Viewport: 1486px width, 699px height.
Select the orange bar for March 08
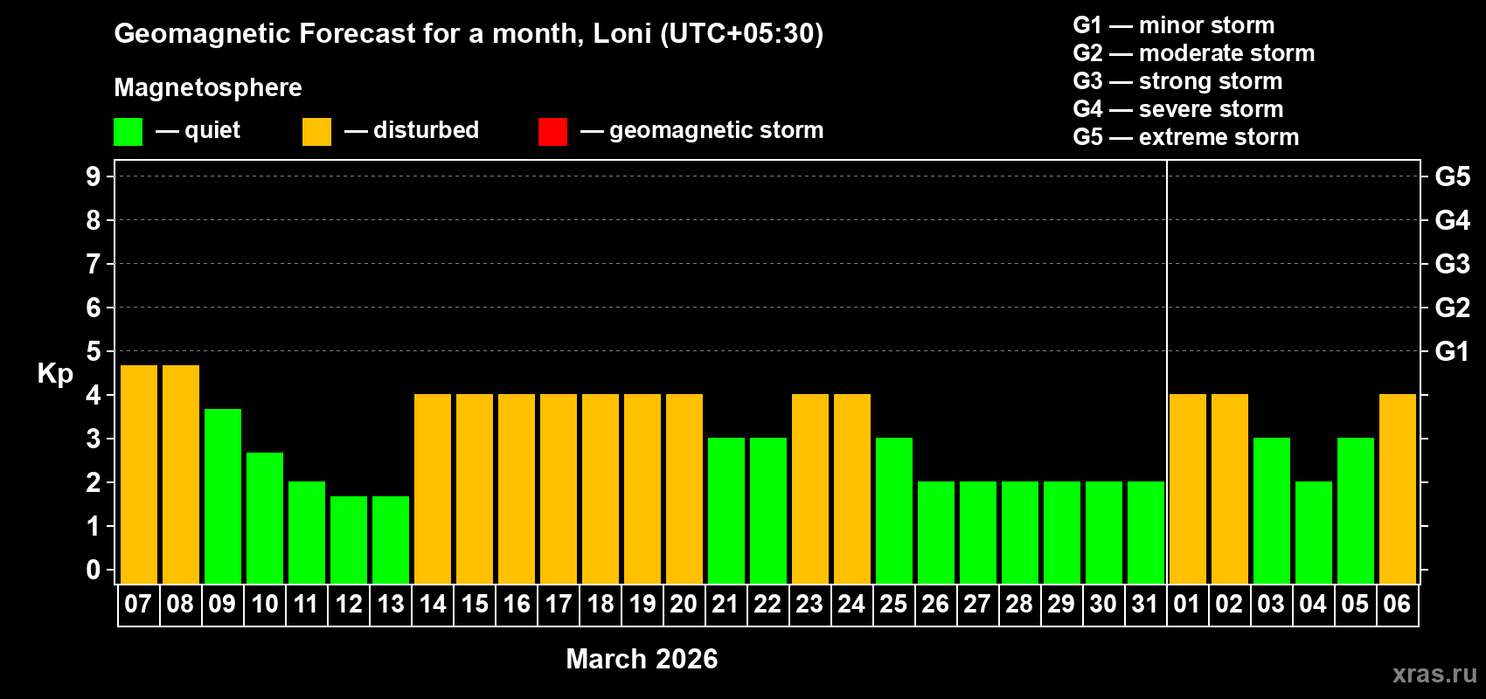pos(181,474)
